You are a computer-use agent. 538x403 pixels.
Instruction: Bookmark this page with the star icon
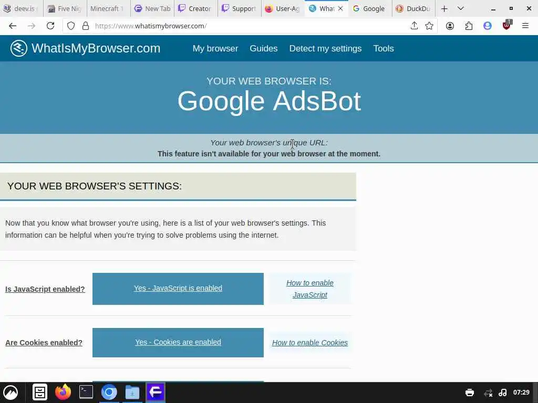coord(429,26)
